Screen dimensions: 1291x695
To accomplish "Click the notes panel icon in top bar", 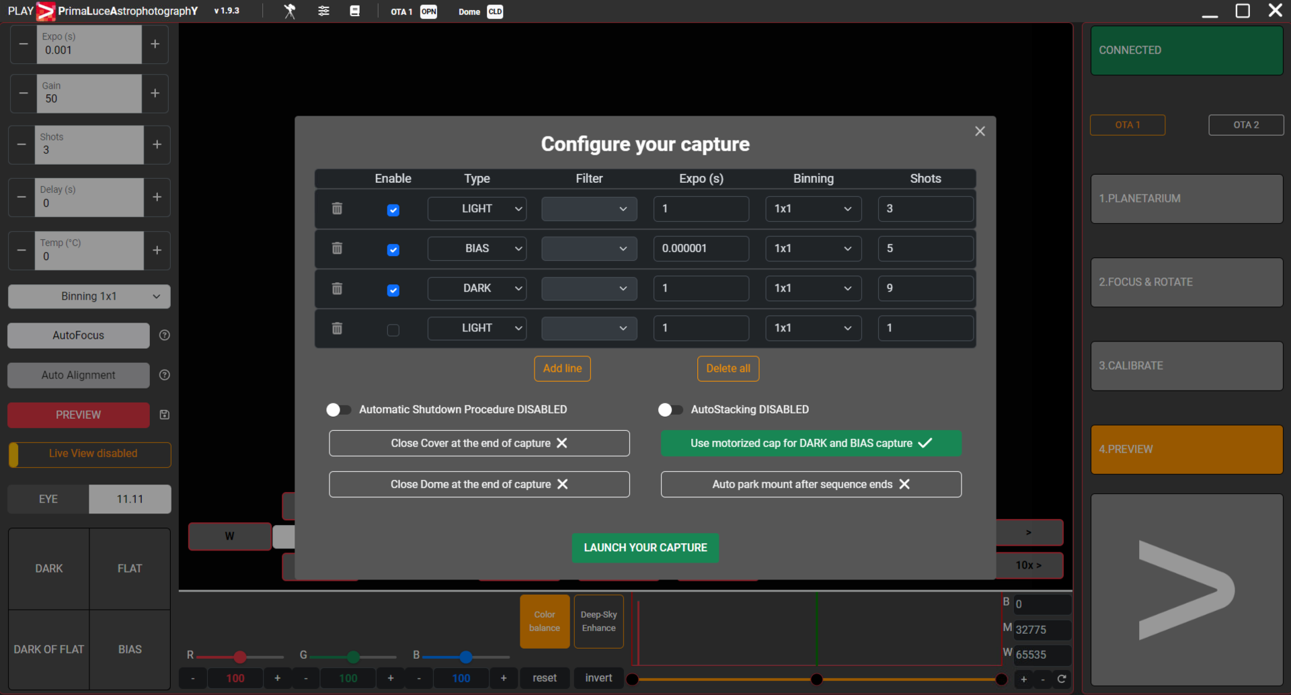I will pyautogui.click(x=354, y=11).
